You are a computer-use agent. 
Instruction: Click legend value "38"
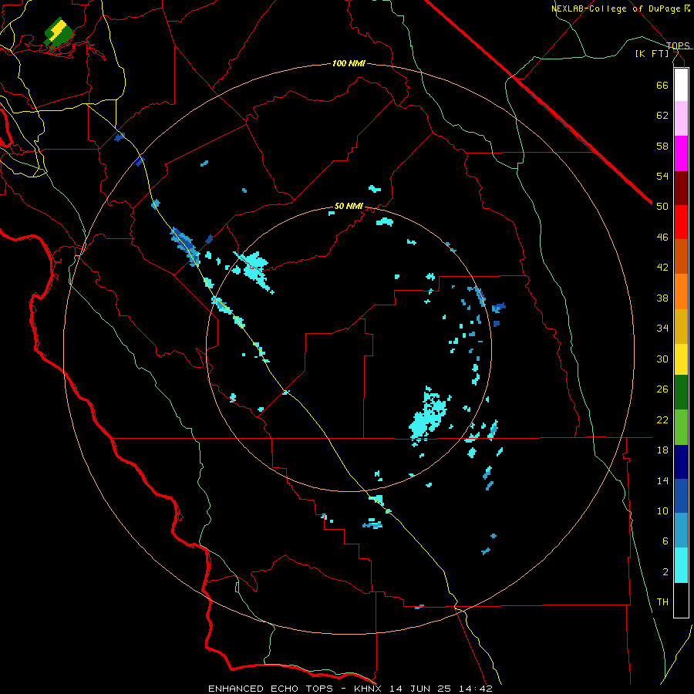(x=662, y=298)
